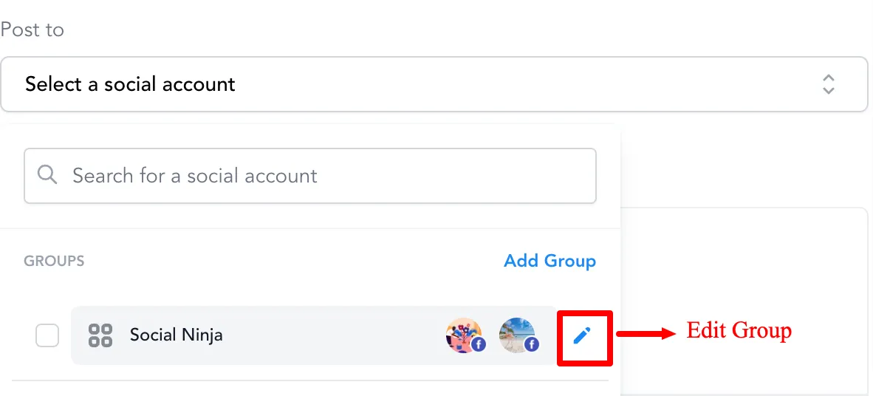Click the Facebook badge on the beach avatar
The height and width of the screenshot is (396, 873).
(531, 344)
